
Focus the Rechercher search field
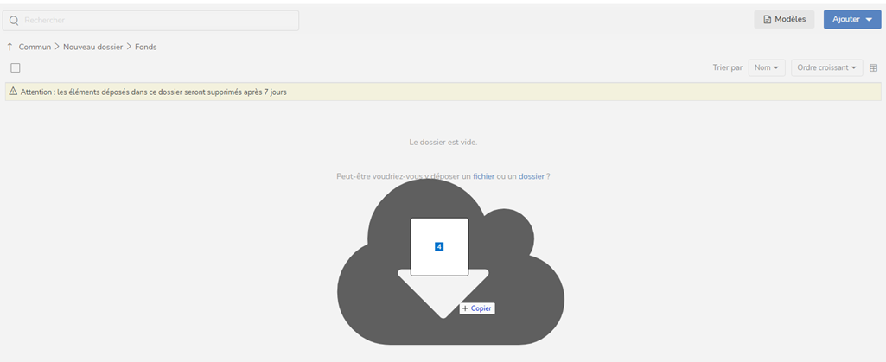pos(156,20)
